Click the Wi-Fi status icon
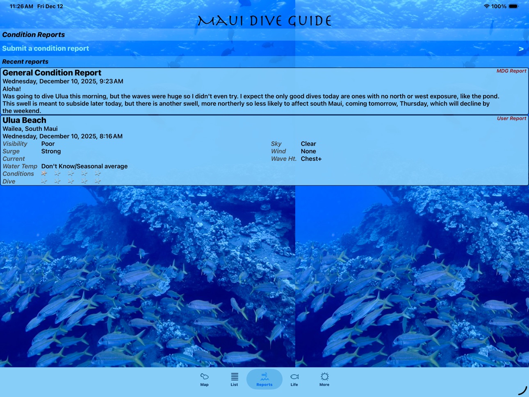The height and width of the screenshot is (397, 529). (487, 6)
